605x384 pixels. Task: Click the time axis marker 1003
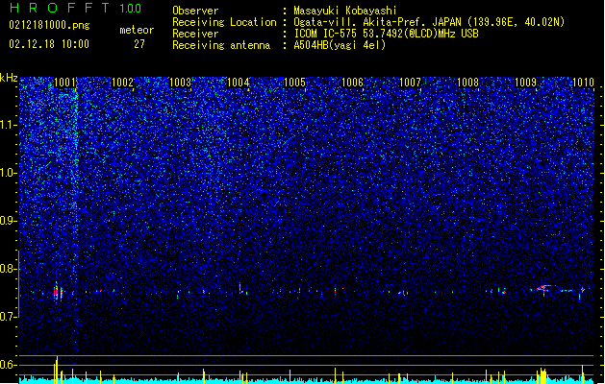(x=180, y=83)
